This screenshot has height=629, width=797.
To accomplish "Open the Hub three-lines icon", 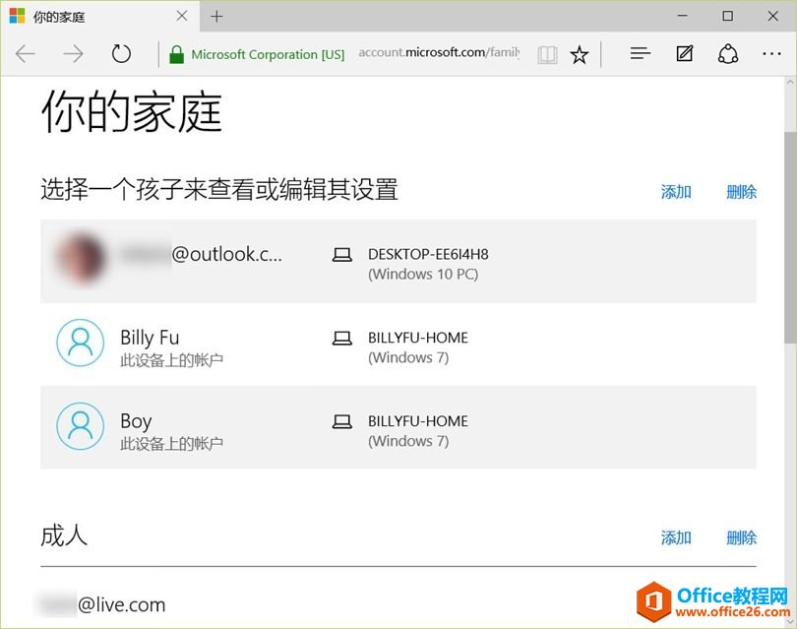I will [x=641, y=53].
